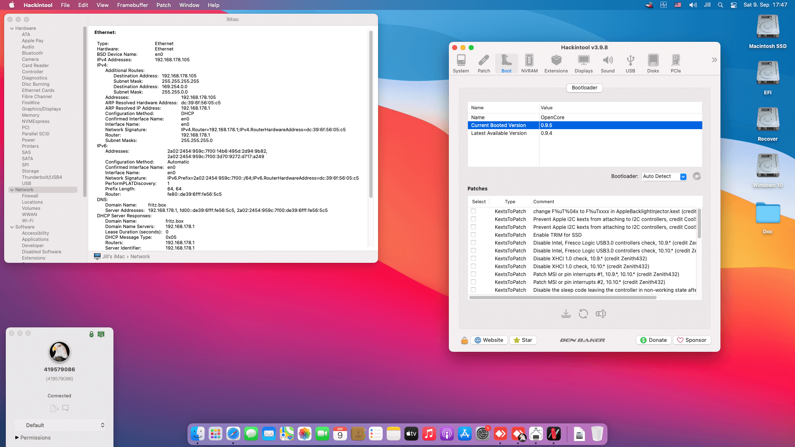The height and width of the screenshot is (447, 795).
Task: Open the Recover desktop drive
Action: click(x=768, y=125)
